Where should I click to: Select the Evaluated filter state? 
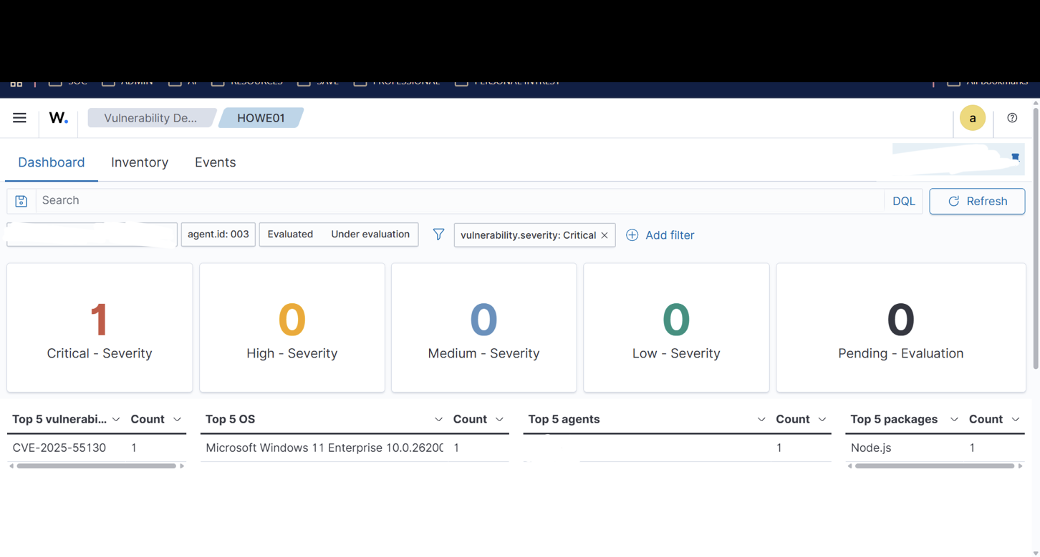[289, 234]
